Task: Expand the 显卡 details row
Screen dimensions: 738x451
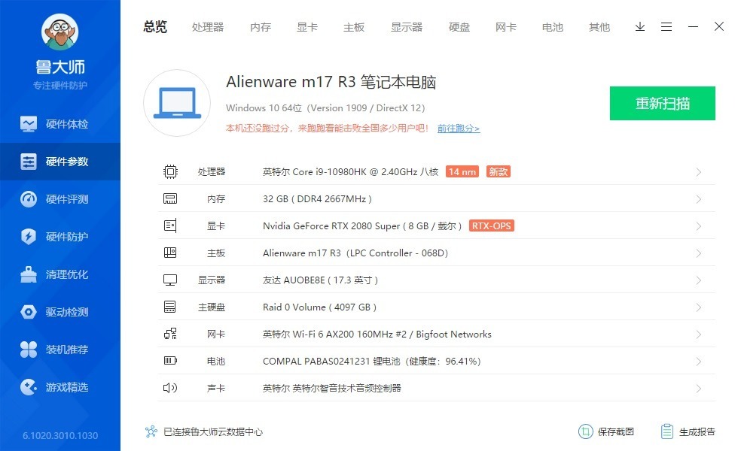Action: coord(699,225)
